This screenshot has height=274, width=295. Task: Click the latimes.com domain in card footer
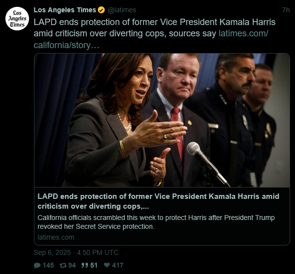pyautogui.click(x=56, y=237)
